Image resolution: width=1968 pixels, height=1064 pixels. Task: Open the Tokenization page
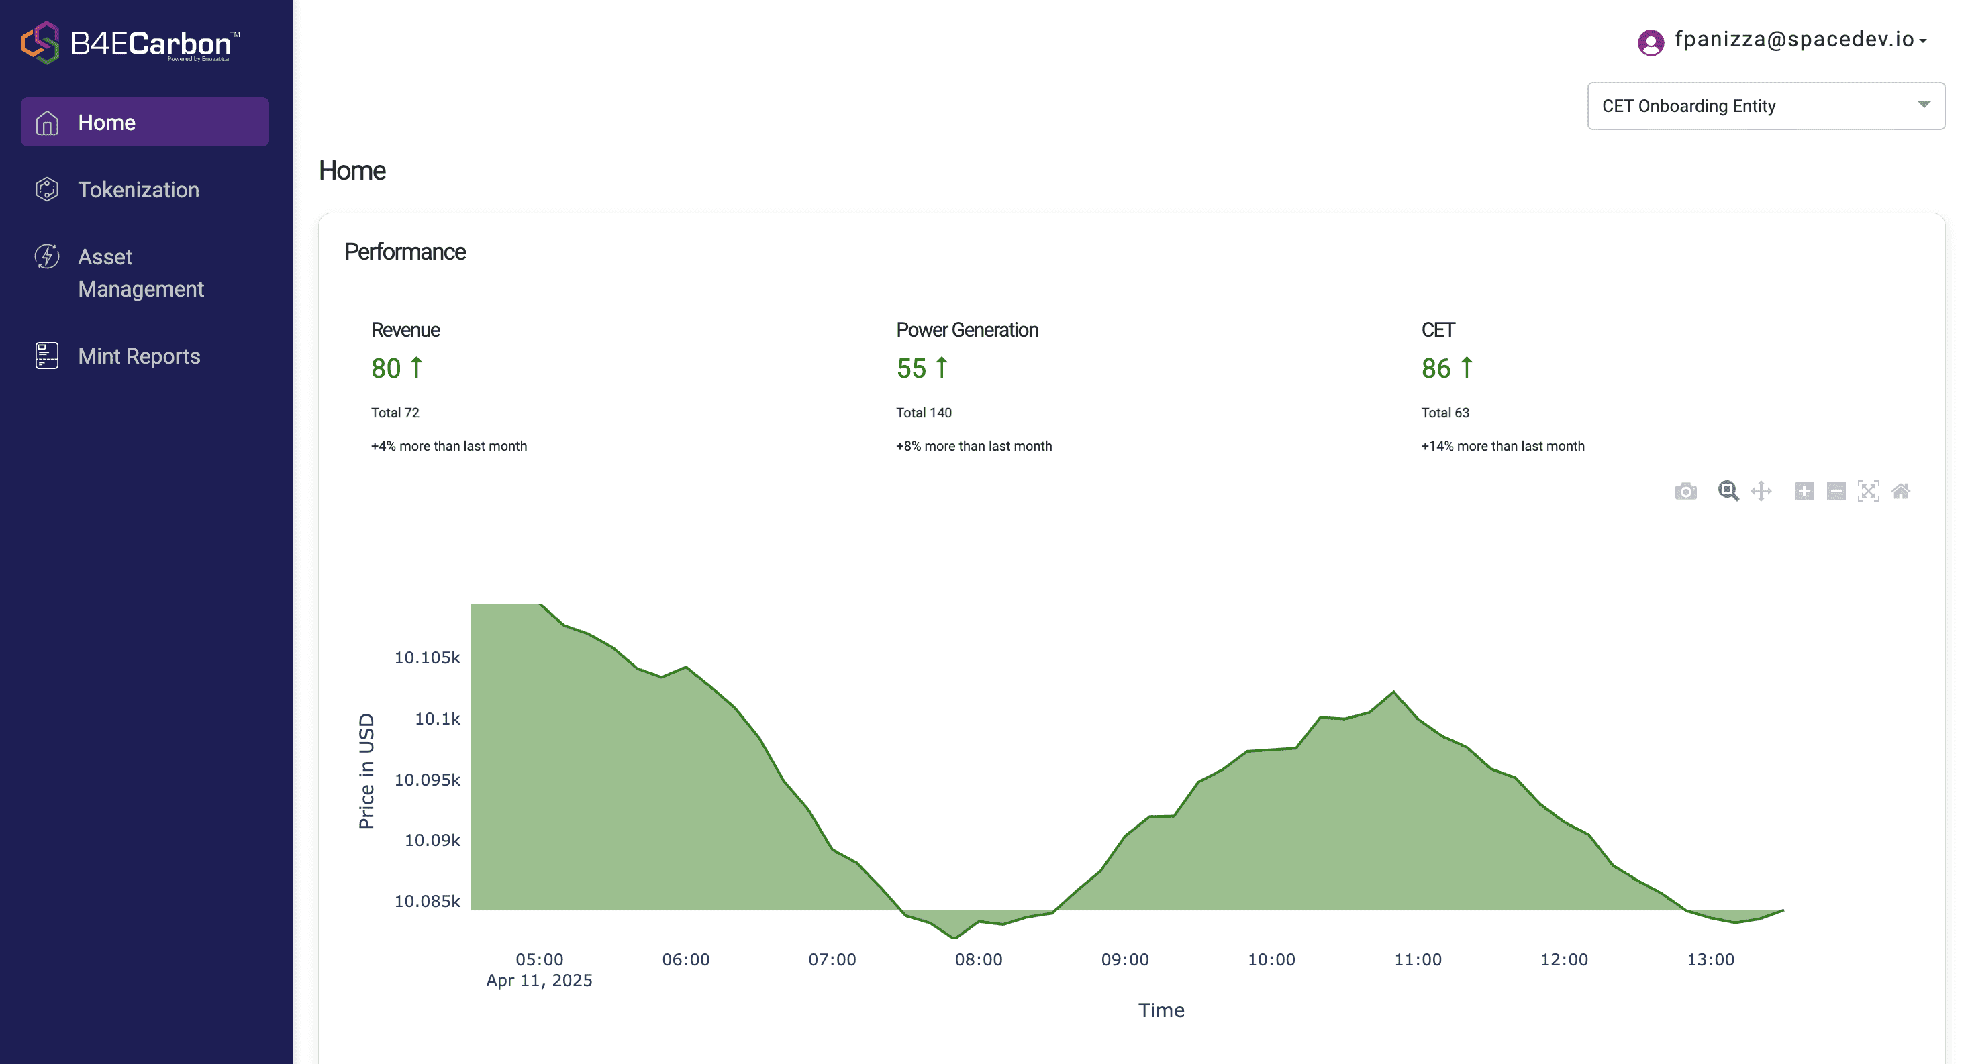click(138, 189)
